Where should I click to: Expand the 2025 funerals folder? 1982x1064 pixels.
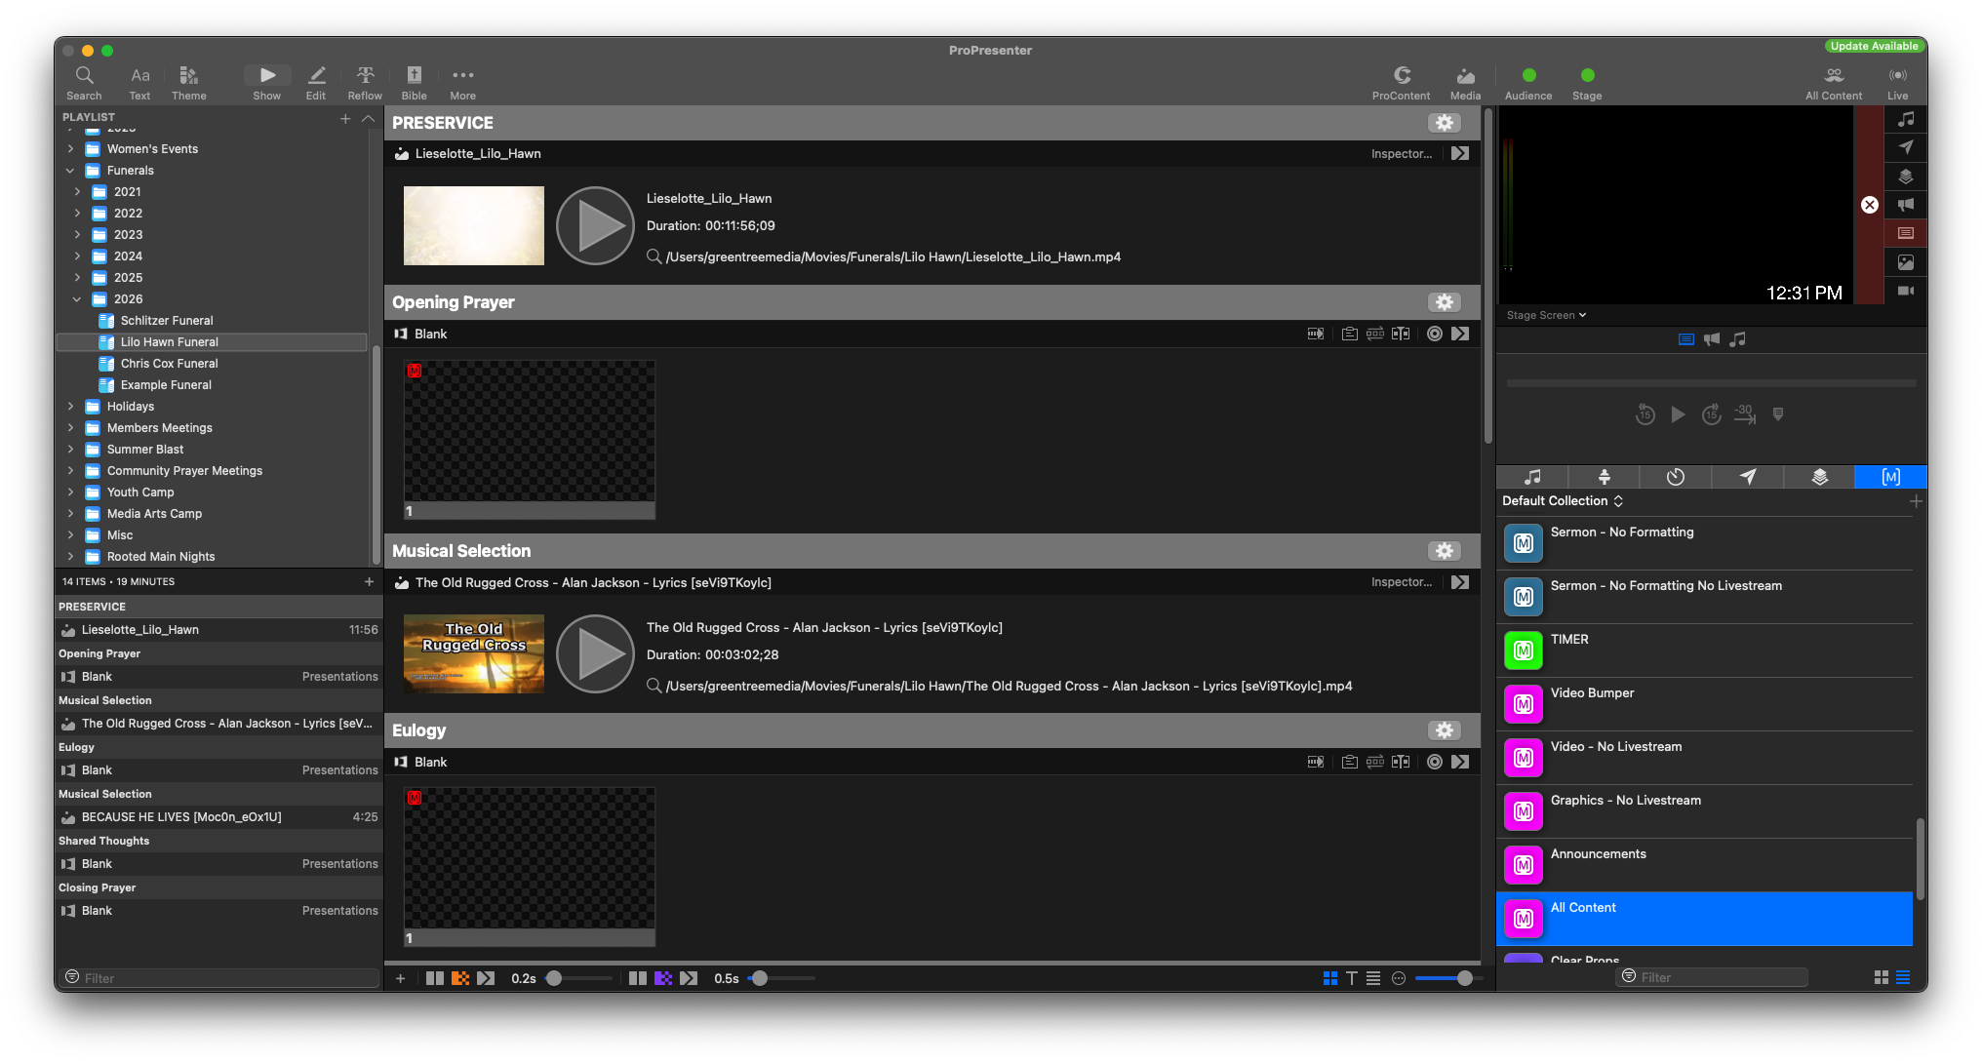[x=78, y=278]
